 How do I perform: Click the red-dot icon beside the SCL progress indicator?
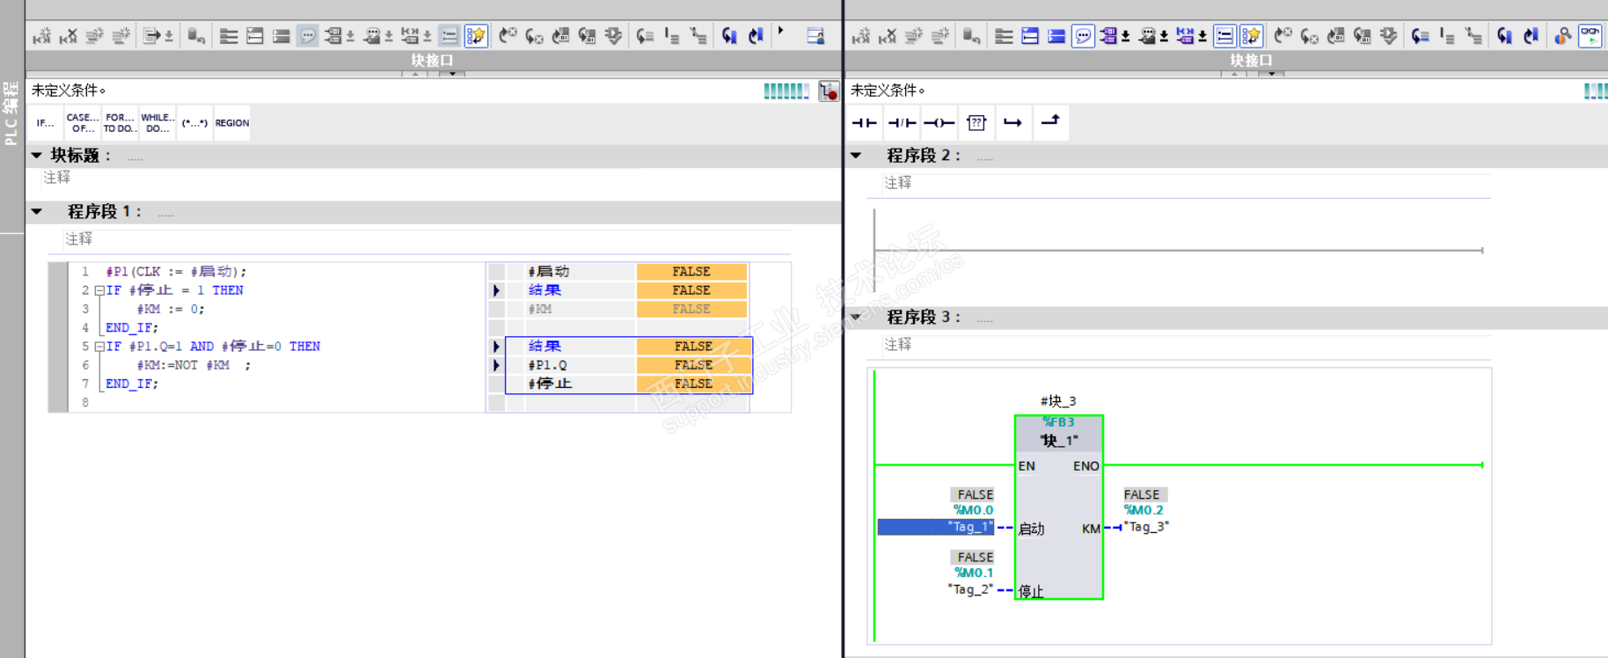coord(828,91)
